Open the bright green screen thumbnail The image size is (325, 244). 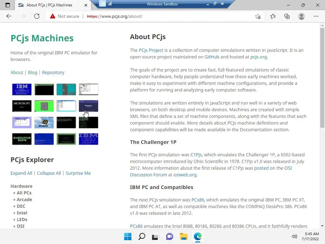pyautogui.click(x=44, y=106)
